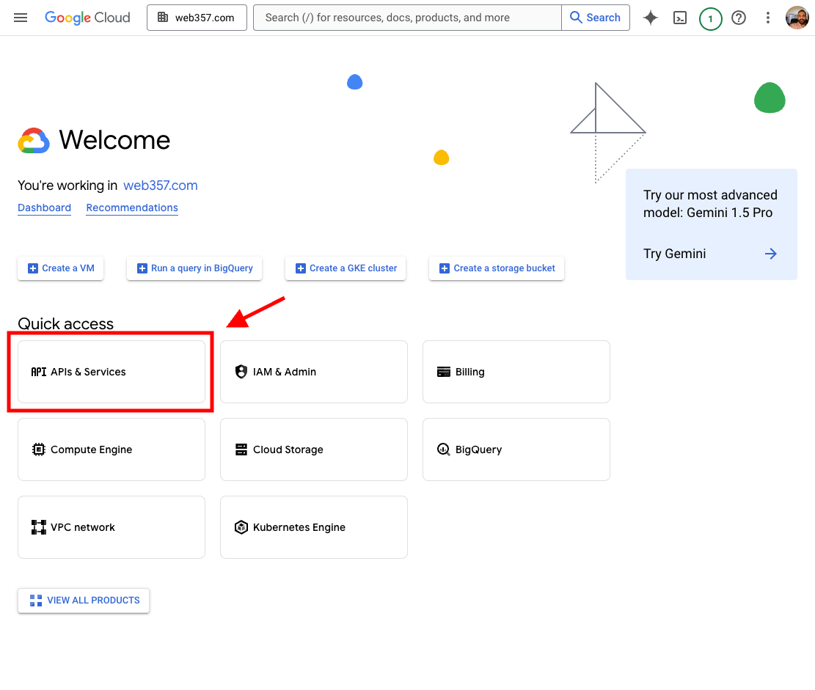Viewport: 815px width, 690px height.
Task: Click the multicolor cloud Welcome logo
Action: point(34,140)
